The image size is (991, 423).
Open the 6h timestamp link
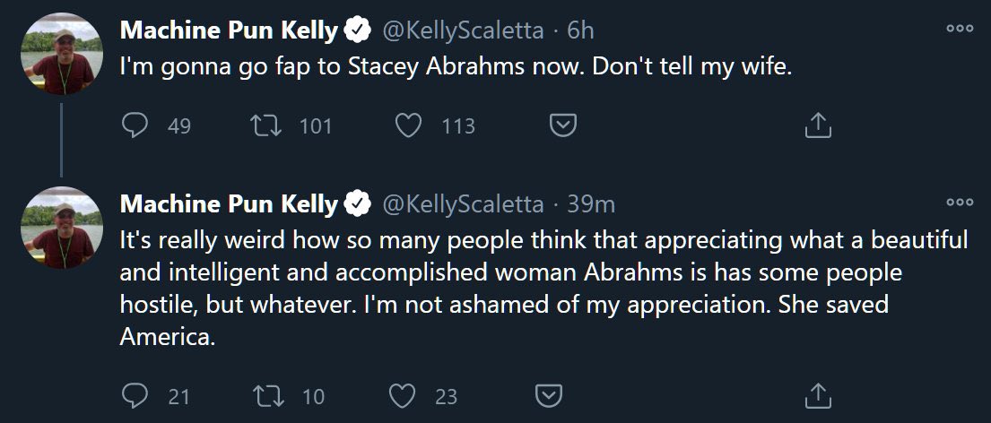coord(580,31)
